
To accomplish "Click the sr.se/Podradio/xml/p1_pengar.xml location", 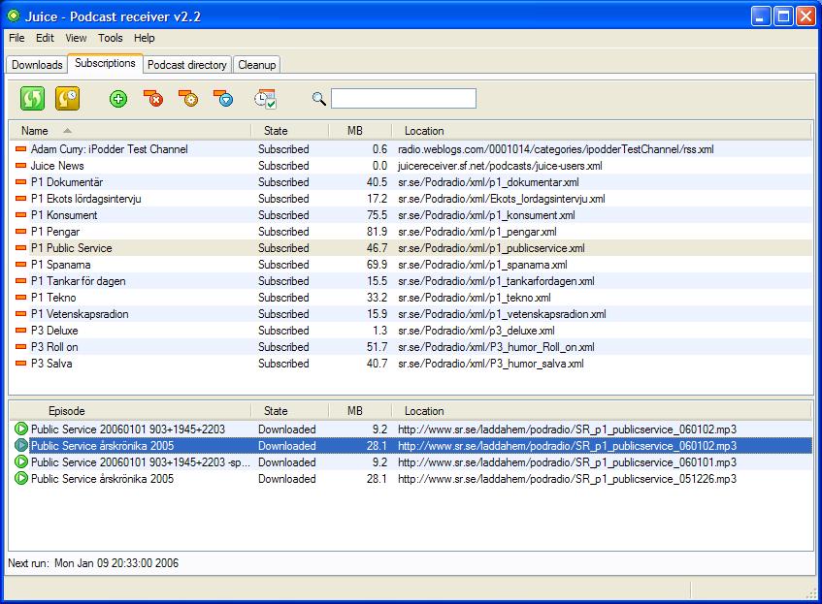I will [x=477, y=232].
